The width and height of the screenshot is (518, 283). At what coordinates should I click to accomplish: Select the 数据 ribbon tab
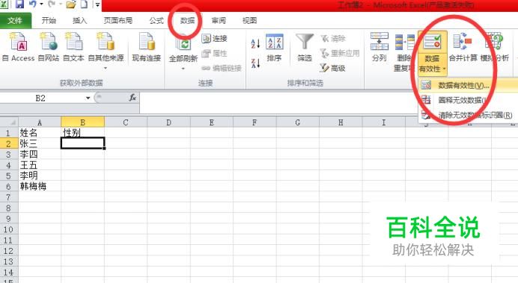click(187, 20)
